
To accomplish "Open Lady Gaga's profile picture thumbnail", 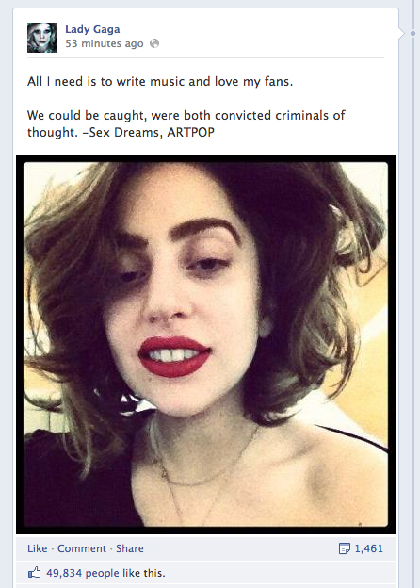I will (42, 37).
